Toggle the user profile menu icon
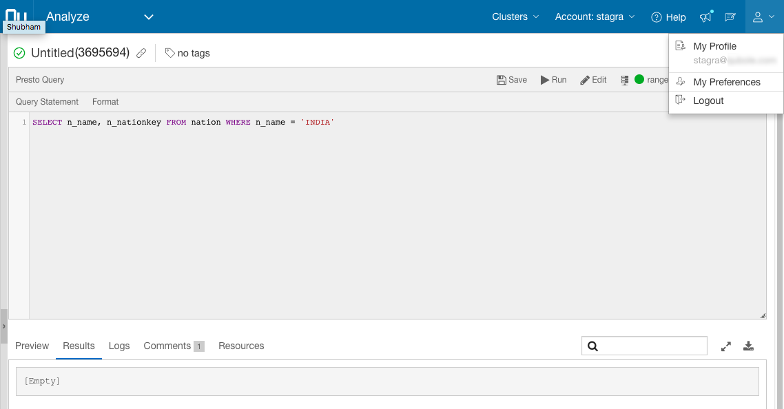 (x=764, y=17)
